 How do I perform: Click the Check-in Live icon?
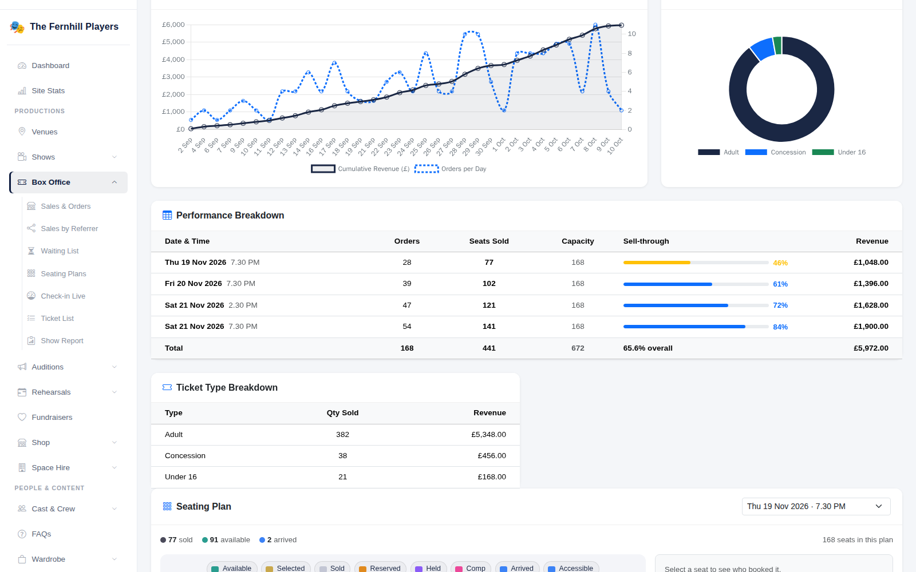[x=31, y=296]
